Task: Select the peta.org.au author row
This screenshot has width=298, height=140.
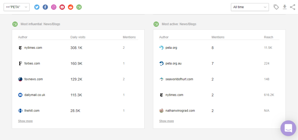Action: point(173,63)
